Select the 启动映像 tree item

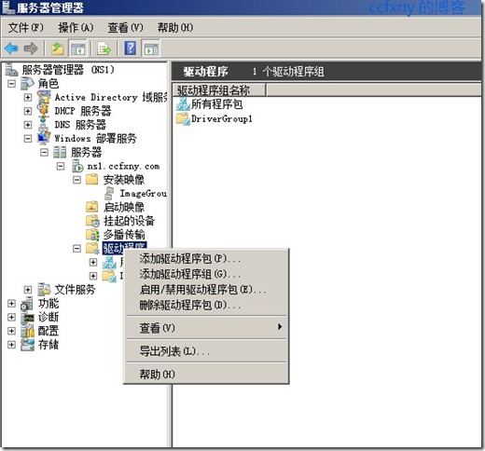click(x=124, y=207)
